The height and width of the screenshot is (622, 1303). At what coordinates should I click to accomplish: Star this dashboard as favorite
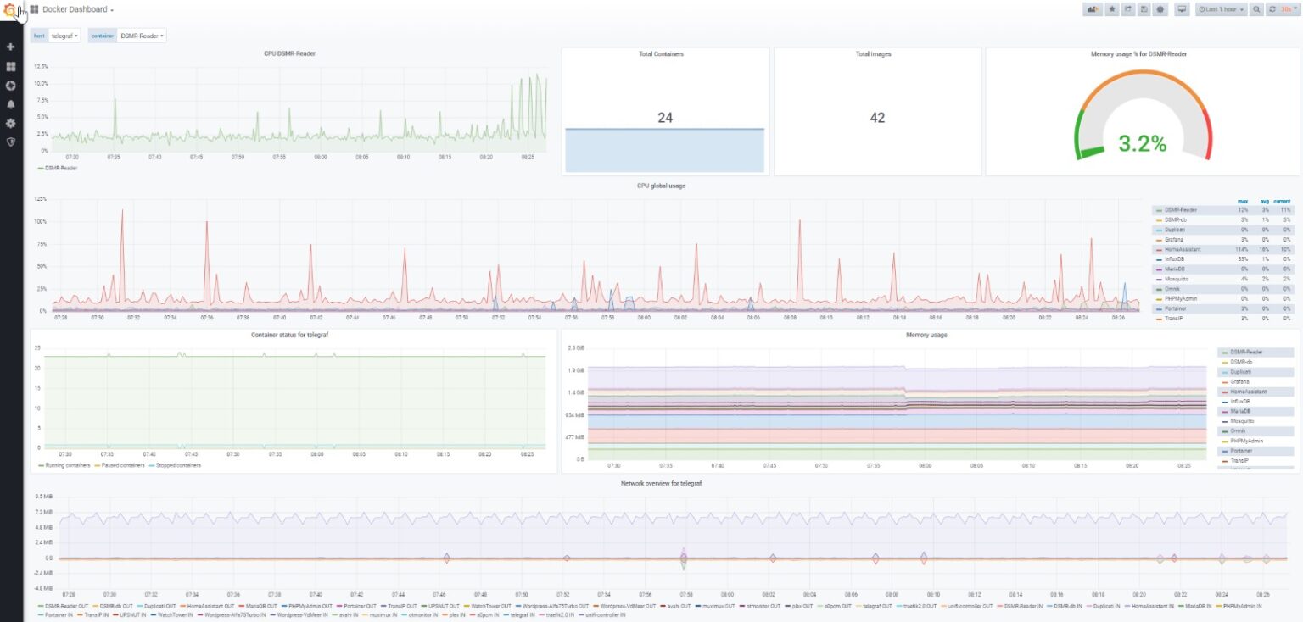pyautogui.click(x=1112, y=9)
